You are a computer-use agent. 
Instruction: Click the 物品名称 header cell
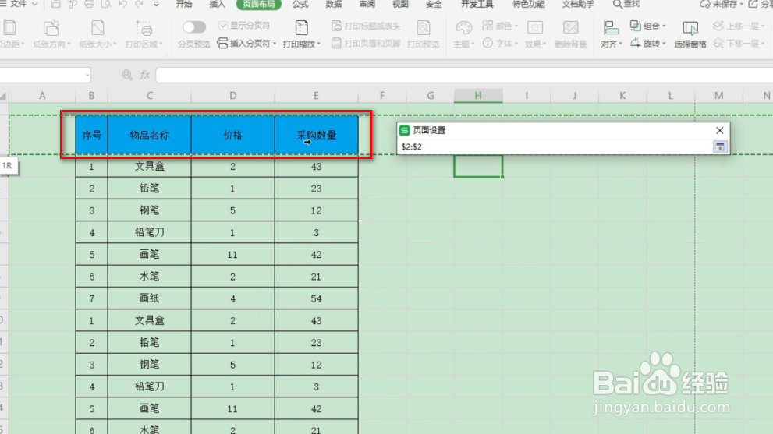(x=150, y=136)
